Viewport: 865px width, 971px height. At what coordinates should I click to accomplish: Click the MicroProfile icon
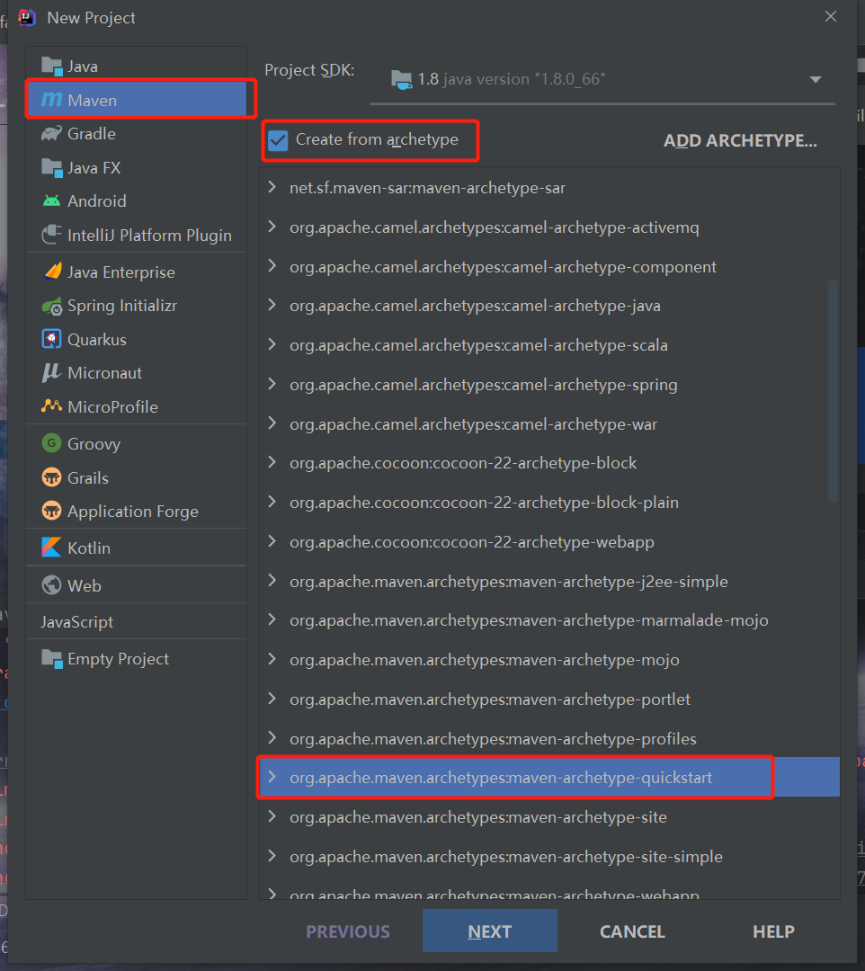coord(52,406)
